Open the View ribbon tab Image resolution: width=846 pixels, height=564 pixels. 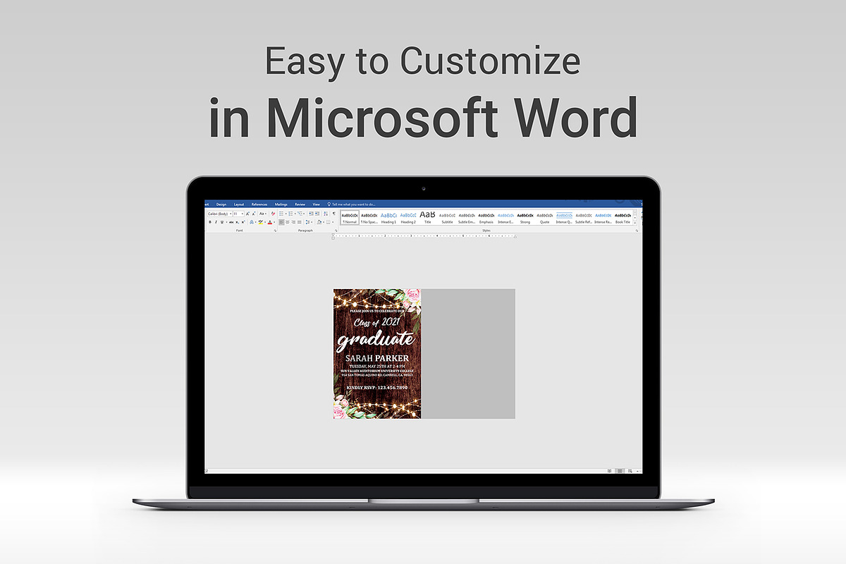(316, 204)
